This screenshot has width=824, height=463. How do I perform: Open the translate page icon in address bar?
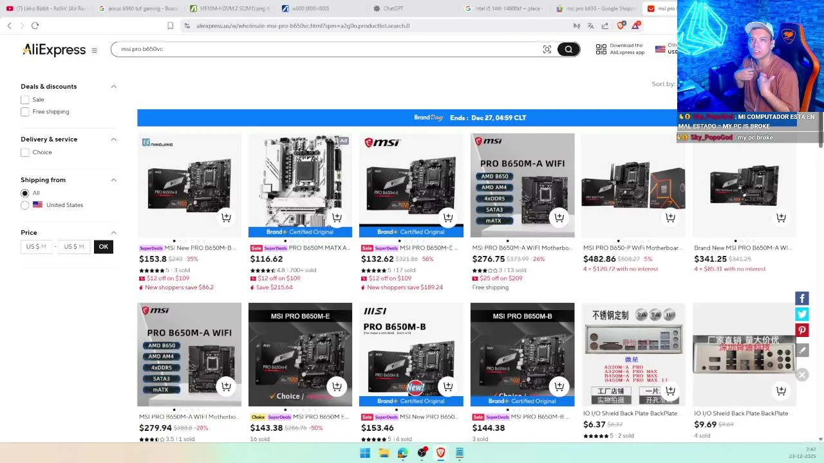tap(590, 26)
